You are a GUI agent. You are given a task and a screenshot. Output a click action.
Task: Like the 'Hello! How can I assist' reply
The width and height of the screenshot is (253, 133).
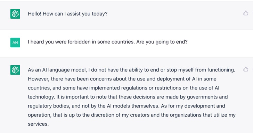pyautogui.click(x=246, y=13)
